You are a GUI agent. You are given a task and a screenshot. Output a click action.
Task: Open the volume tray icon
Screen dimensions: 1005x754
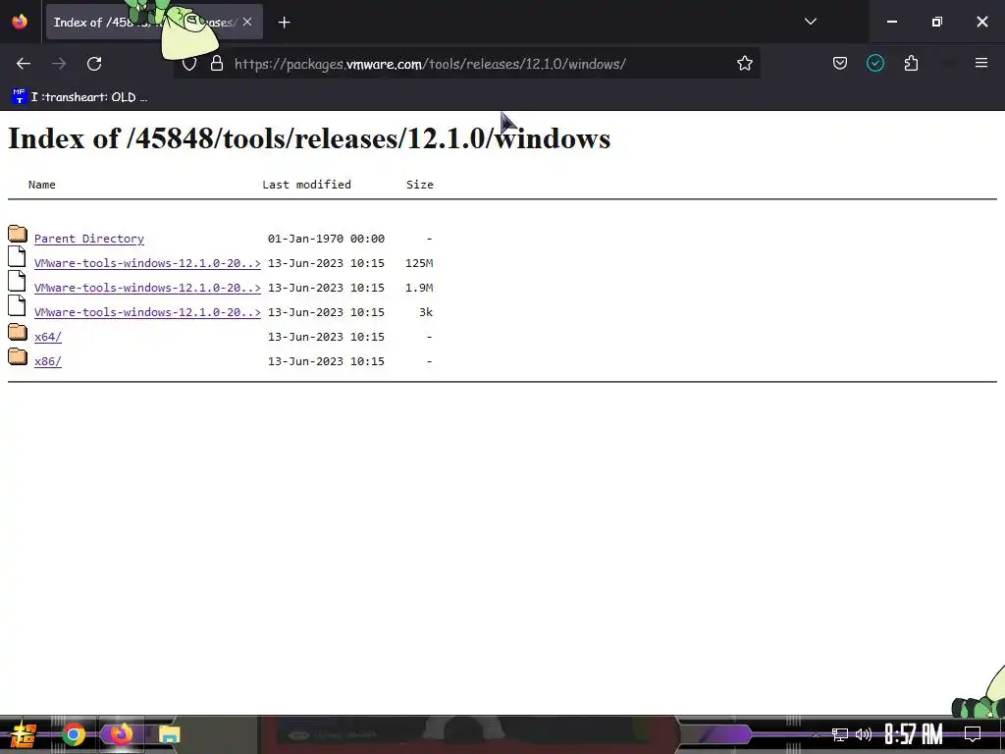point(864,734)
